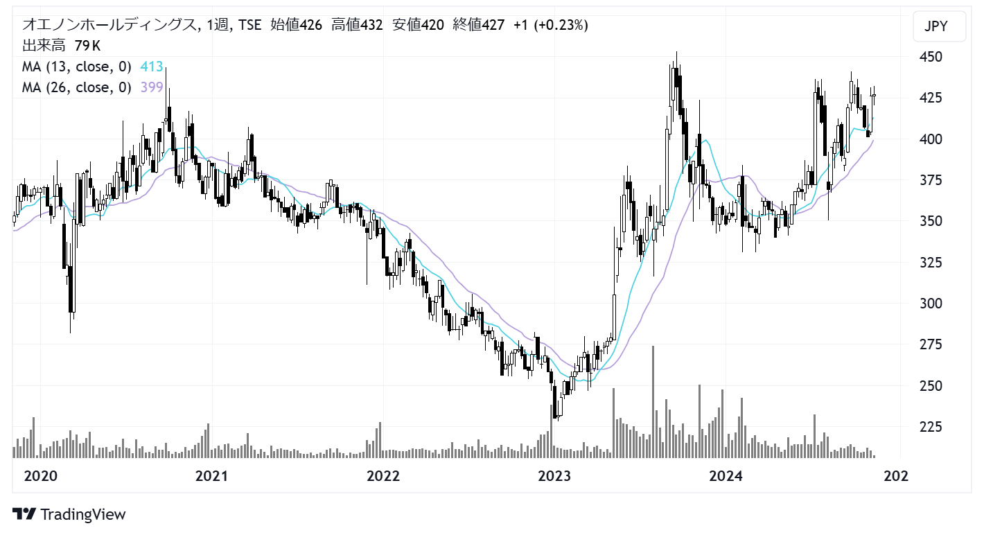Click the 225 price axis label
The height and width of the screenshot is (535, 984).
coord(930,427)
